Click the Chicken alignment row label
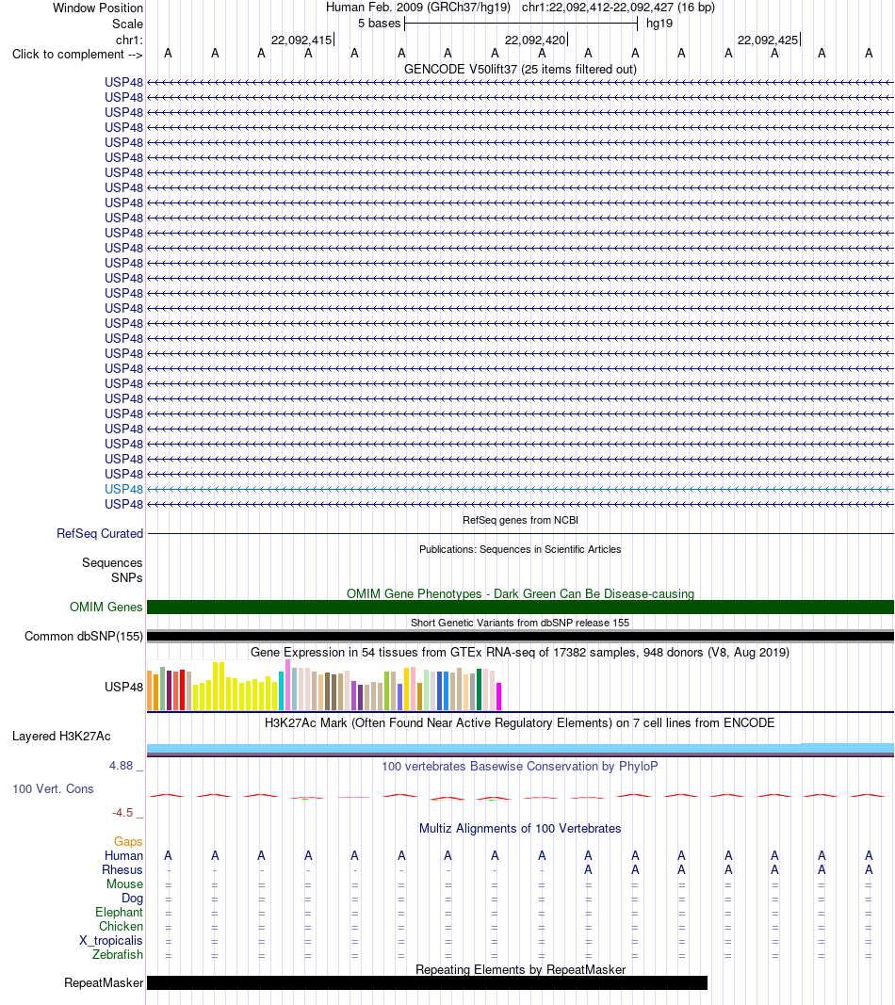This screenshot has height=1005, width=895. pos(121,926)
